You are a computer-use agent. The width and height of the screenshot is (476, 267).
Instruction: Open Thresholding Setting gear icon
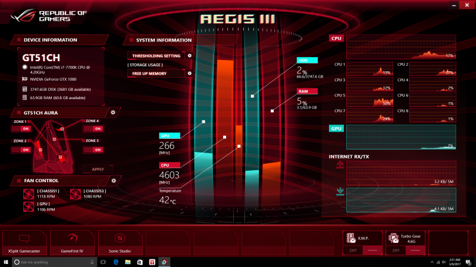click(189, 56)
